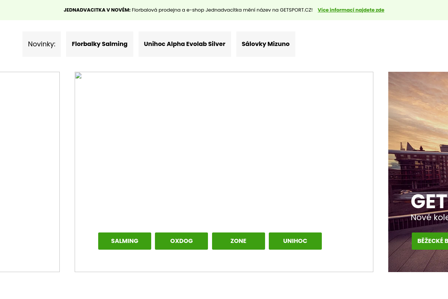
Task: Click the broken image icon in the center banner
Action: tap(78, 76)
